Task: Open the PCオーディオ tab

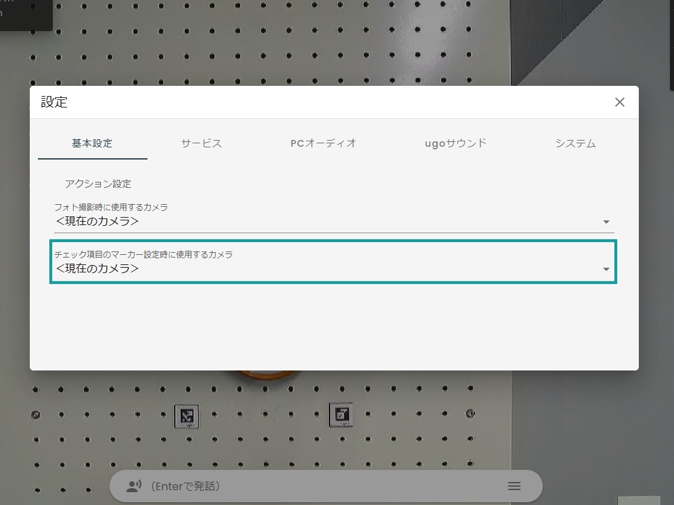Action: tap(323, 143)
